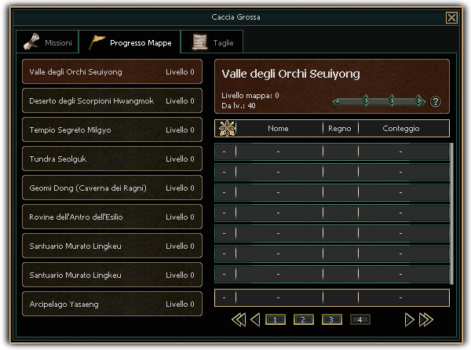
Task: Choose Tundra Seolguk from map list
Action: 111,159
